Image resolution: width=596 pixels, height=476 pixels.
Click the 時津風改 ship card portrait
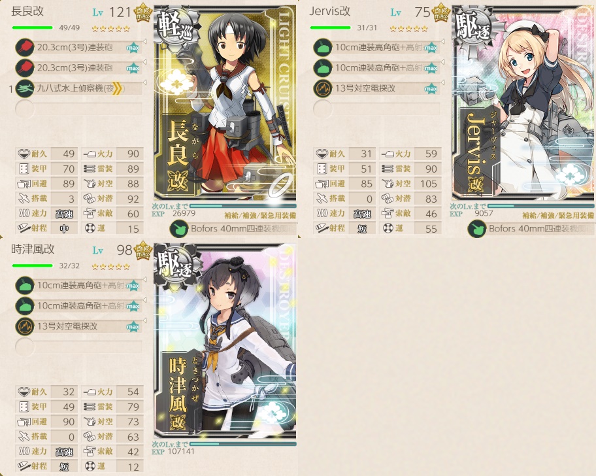point(225,341)
